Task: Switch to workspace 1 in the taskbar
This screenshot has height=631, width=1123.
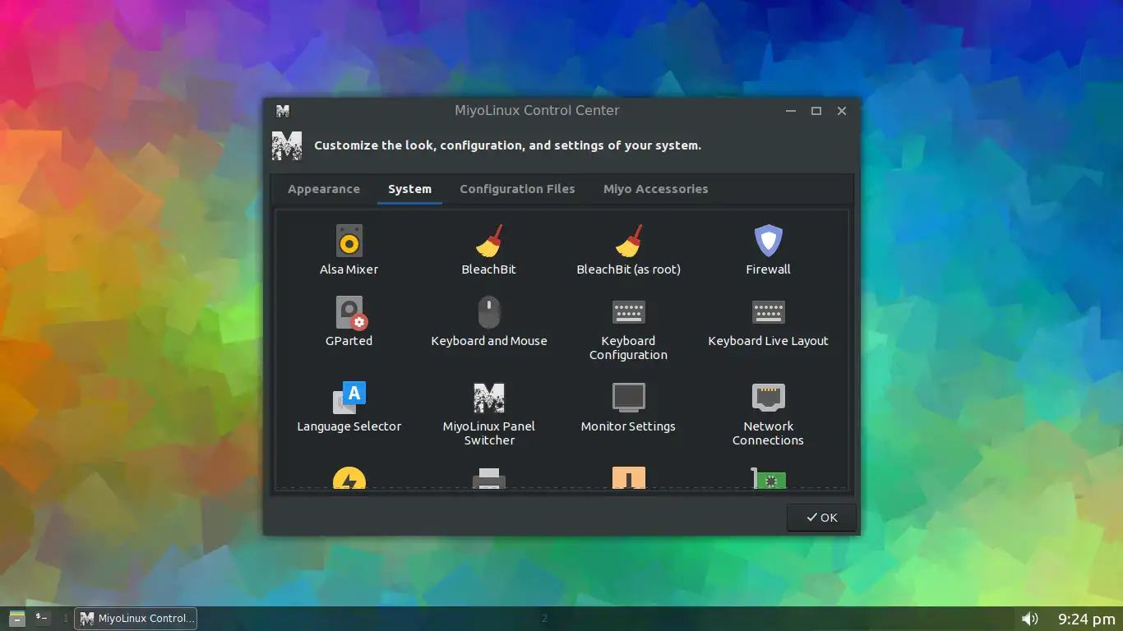Action: point(66,619)
